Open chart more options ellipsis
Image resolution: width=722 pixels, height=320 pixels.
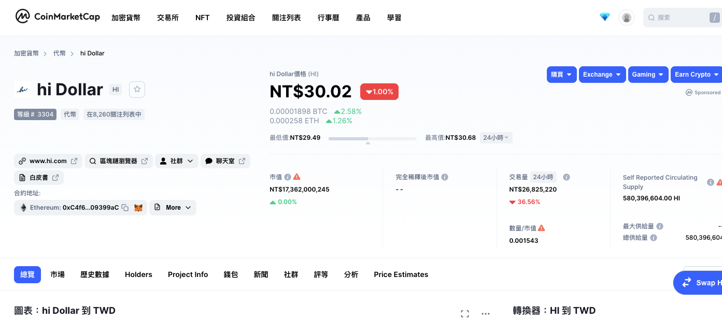point(486,314)
